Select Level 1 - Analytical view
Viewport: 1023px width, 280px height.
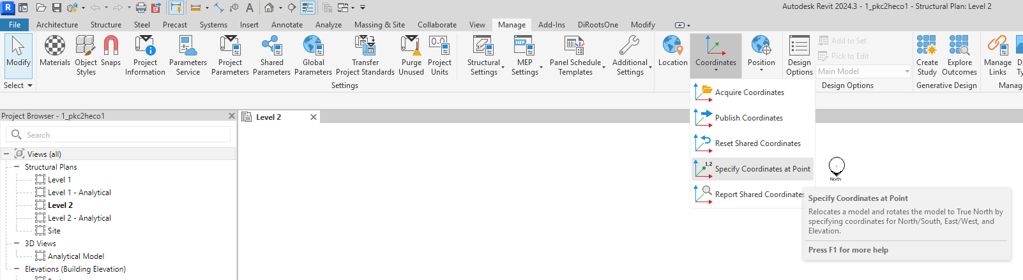79,192
